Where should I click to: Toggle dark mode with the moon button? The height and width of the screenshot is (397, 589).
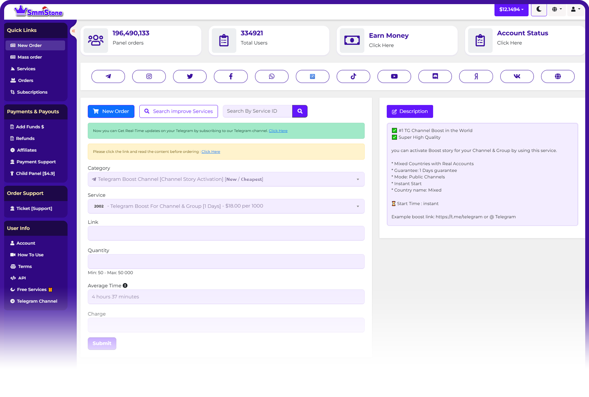[539, 9]
